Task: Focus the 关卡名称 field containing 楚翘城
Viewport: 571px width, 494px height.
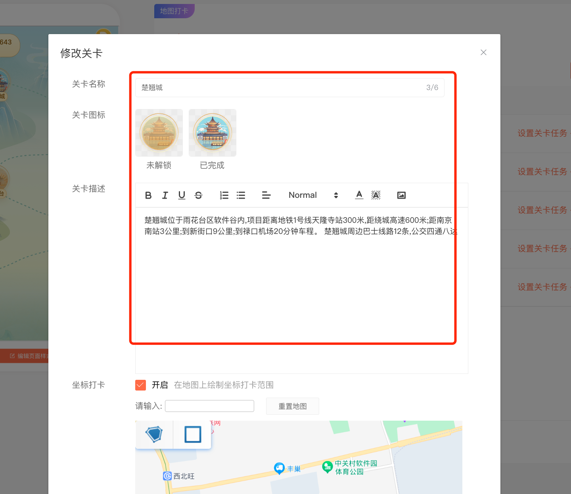Action: click(290, 88)
